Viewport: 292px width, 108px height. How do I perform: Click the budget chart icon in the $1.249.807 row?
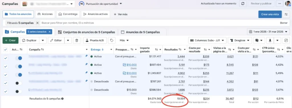click(124, 73)
